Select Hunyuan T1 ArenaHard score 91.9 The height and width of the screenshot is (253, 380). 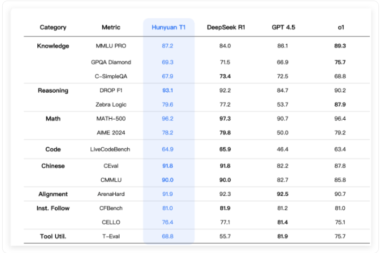tap(167, 194)
